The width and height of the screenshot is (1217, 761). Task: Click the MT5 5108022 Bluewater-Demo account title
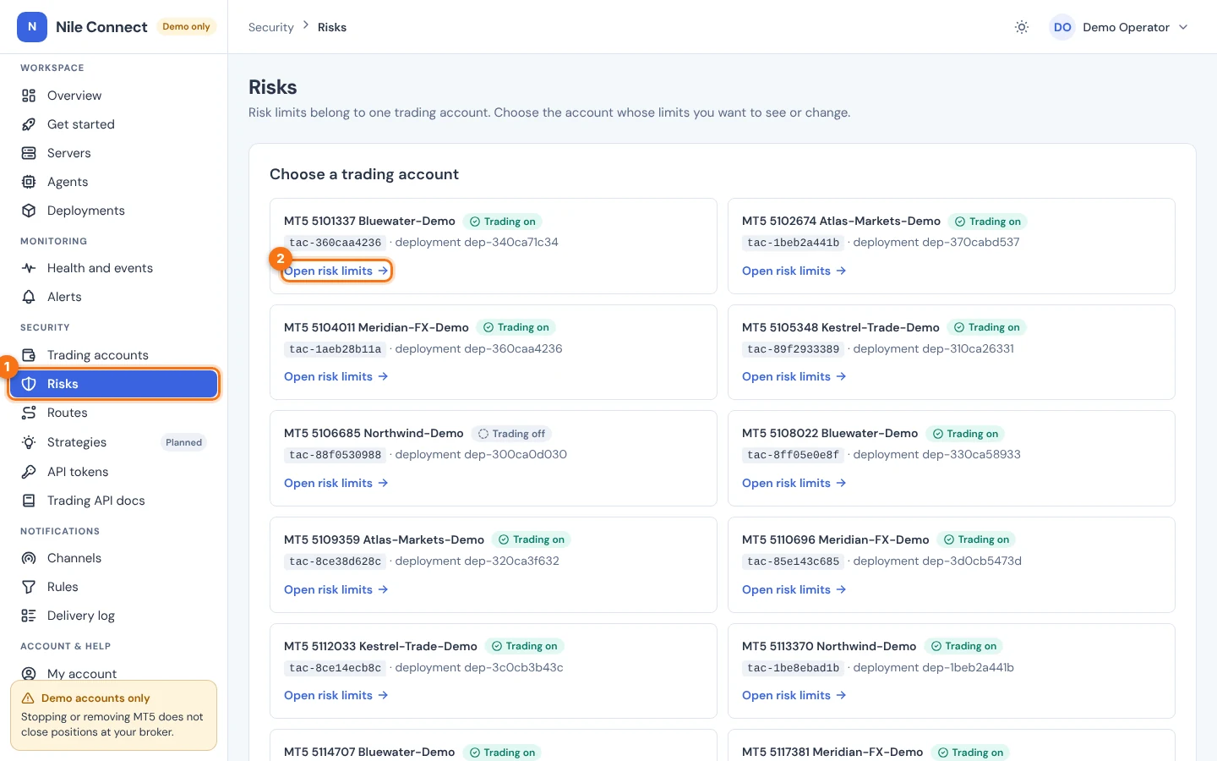tap(830, 433)
